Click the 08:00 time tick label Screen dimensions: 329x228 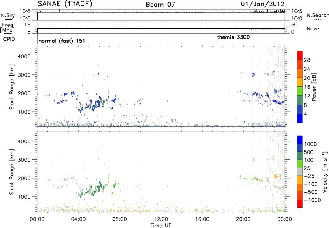[x=120, y=219]
